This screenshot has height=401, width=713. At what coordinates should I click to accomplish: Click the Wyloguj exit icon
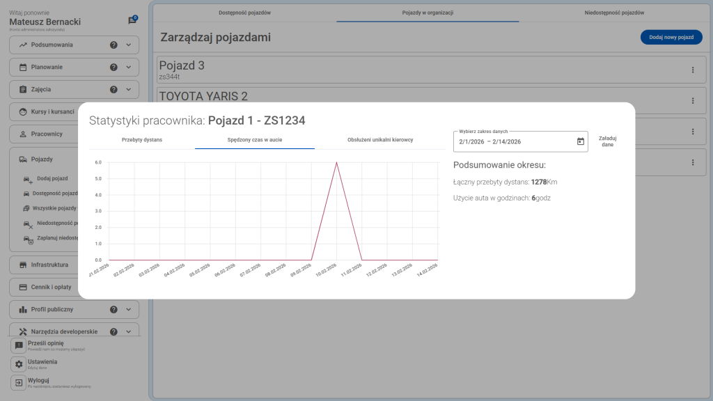19,384
